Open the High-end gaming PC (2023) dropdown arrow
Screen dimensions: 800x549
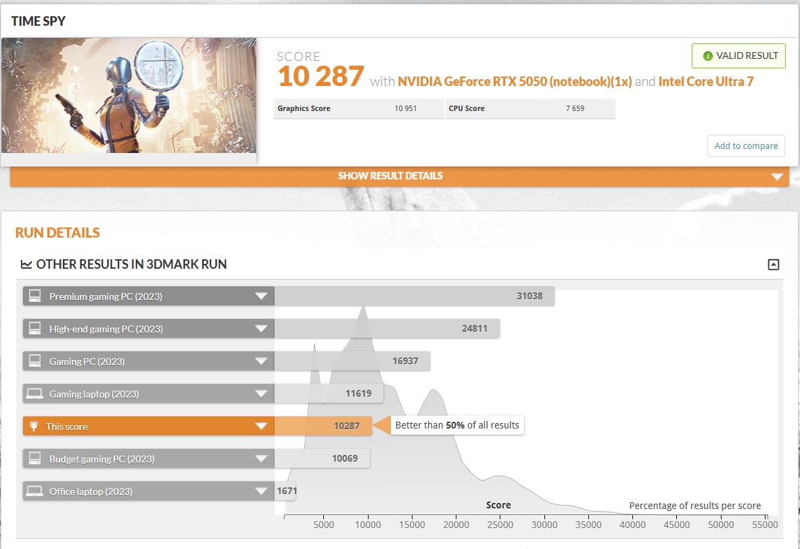[x=261, y=329]
